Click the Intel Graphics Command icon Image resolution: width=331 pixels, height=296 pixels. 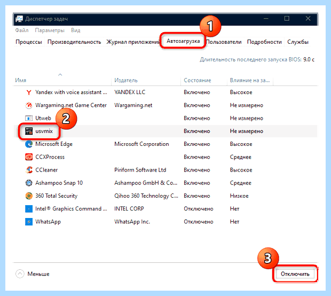[x=29, y=209]
